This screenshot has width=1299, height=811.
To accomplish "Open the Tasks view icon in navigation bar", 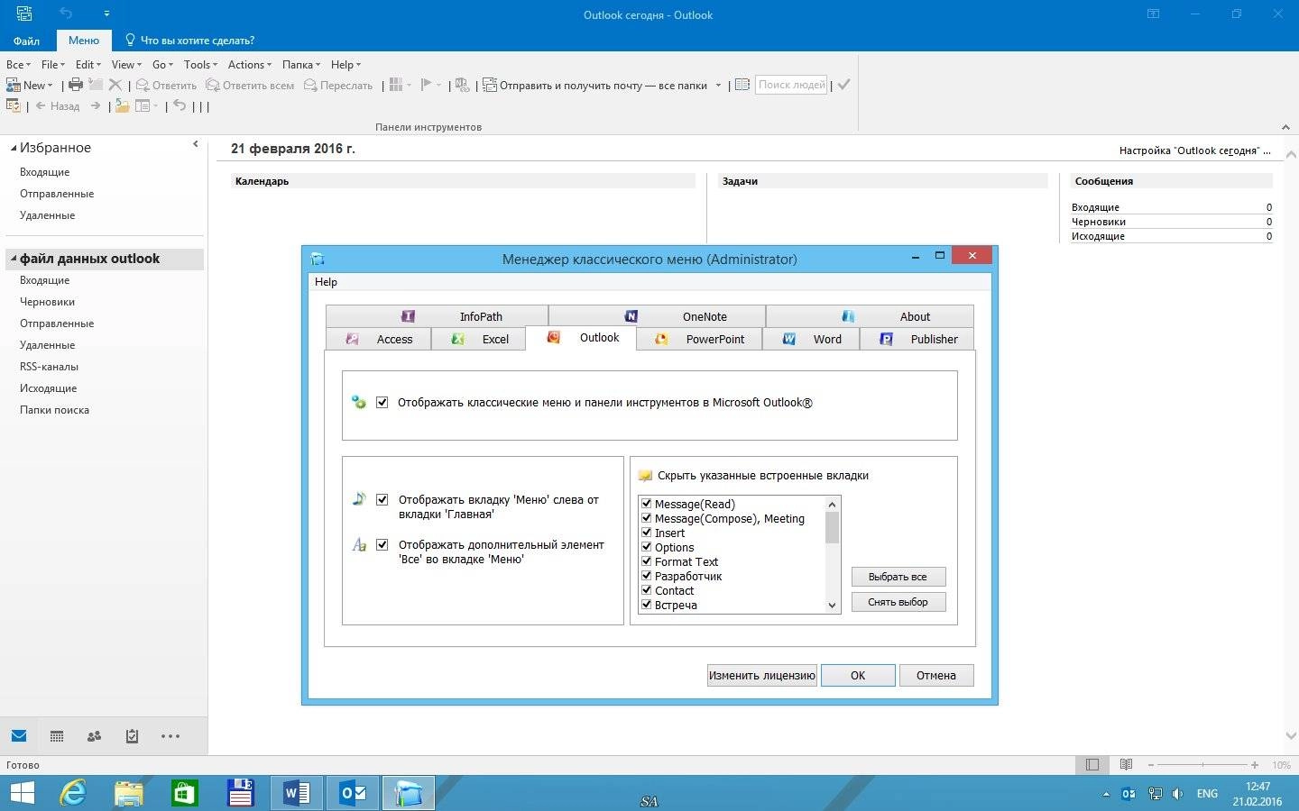I will point(132,736).
